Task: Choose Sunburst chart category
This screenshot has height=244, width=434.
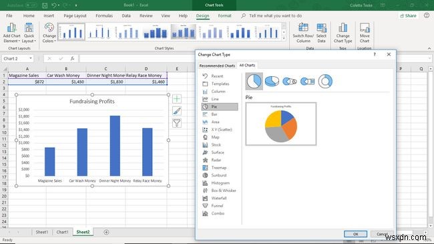Action: [x=220, y=175]
